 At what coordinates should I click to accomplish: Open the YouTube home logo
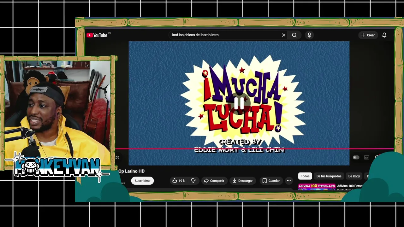97,35
